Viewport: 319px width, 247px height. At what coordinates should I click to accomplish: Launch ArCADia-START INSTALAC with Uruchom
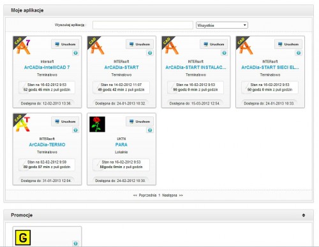(214, 44)
